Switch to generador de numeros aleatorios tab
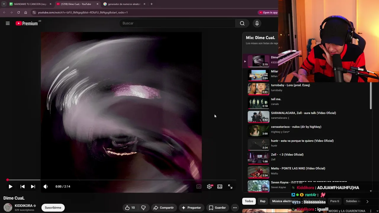 [124, 4]
